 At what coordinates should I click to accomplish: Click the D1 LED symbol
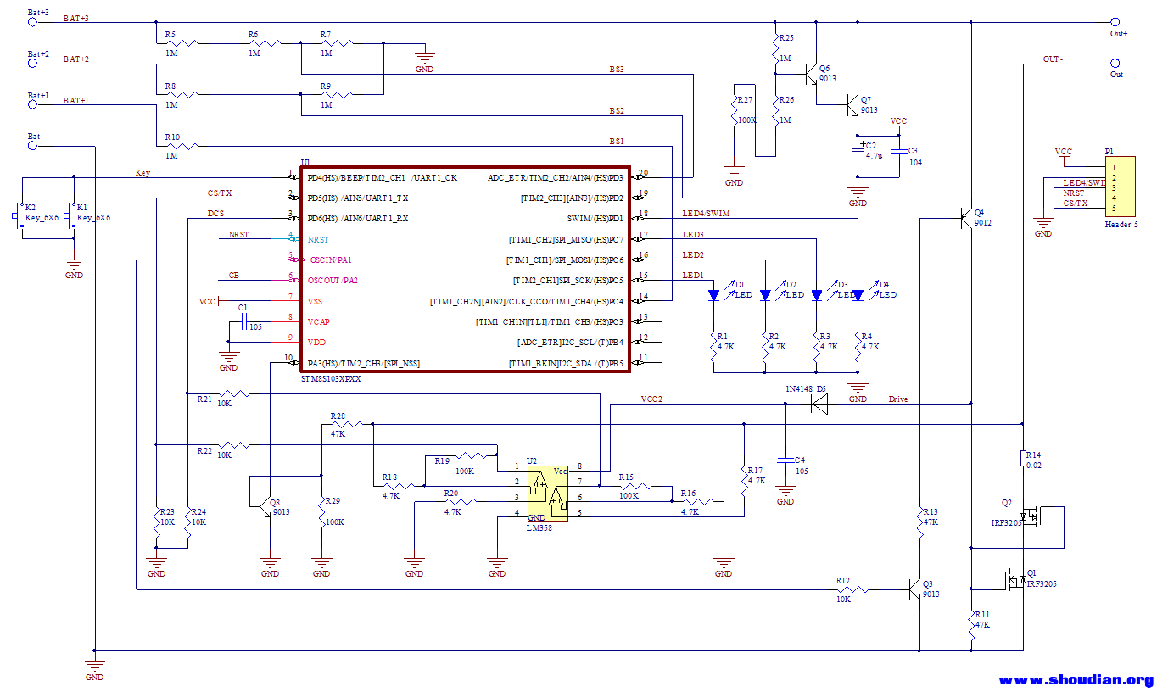pos(713,295)
